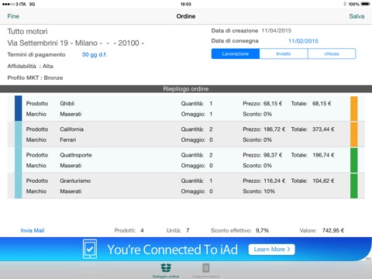Open the Copia commissione document tab
372x279 pixels.
(205, 270)
